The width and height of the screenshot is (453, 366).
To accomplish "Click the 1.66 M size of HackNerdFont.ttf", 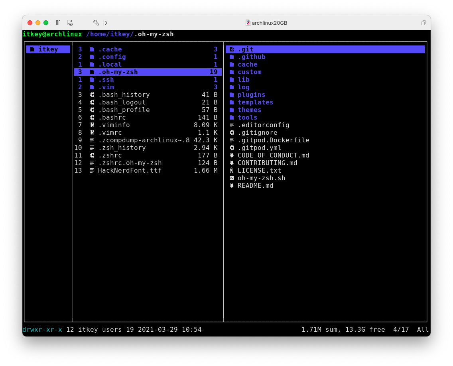I will pos(206,170).
